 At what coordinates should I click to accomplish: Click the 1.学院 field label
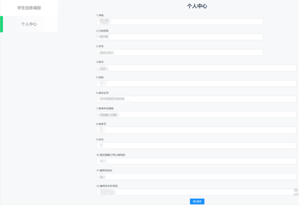pyautogui.click(x=100, y=15)
